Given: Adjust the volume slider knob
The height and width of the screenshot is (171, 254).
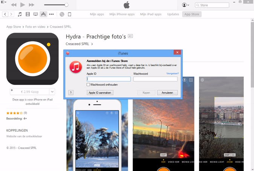Looking at the screenshot, I should point(66,5).
